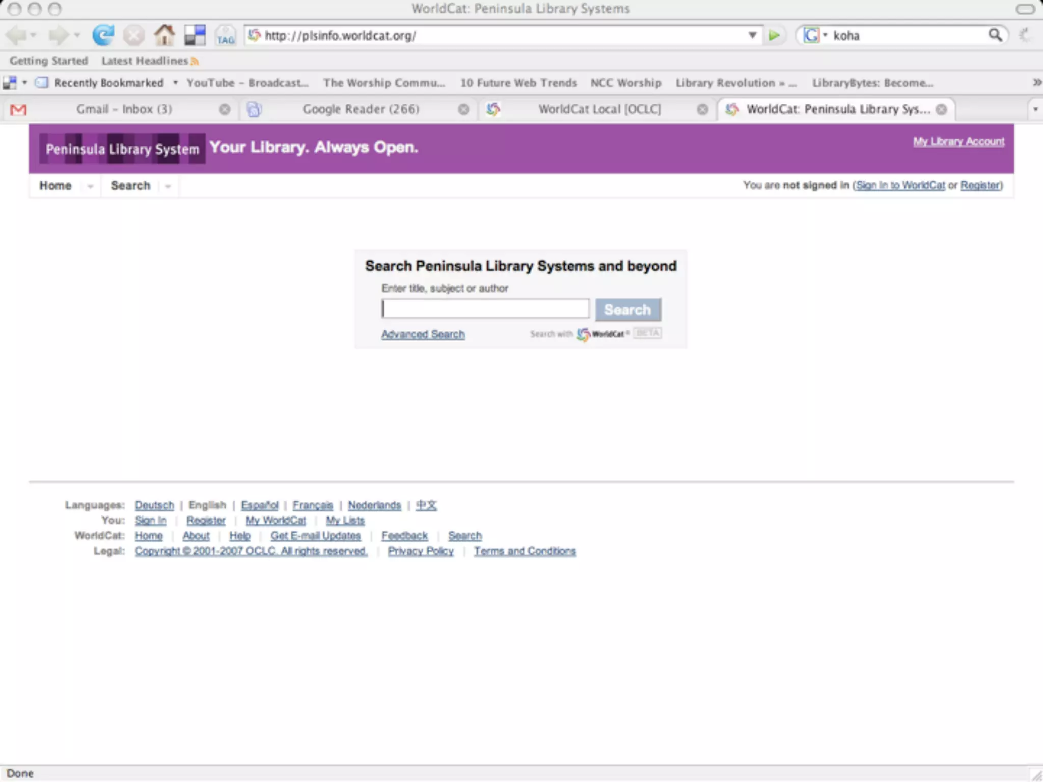Close the Gmail Inbox tab
The image size is (1043, 782).
tap(225, 109)
